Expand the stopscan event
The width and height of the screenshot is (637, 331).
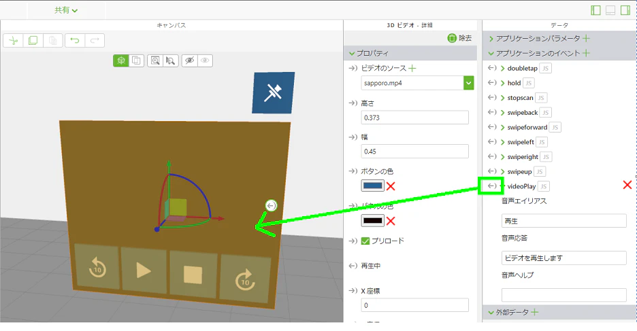(x=503, y=98)
